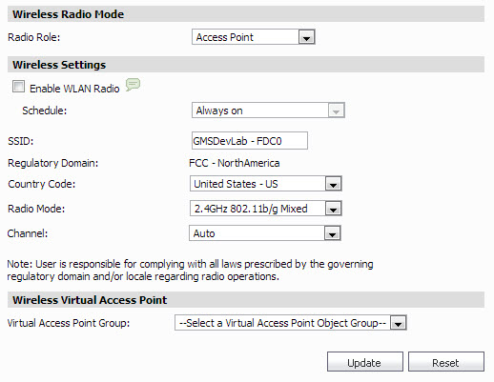Click the Wireless Virtual Access Point header

[246, 300]
